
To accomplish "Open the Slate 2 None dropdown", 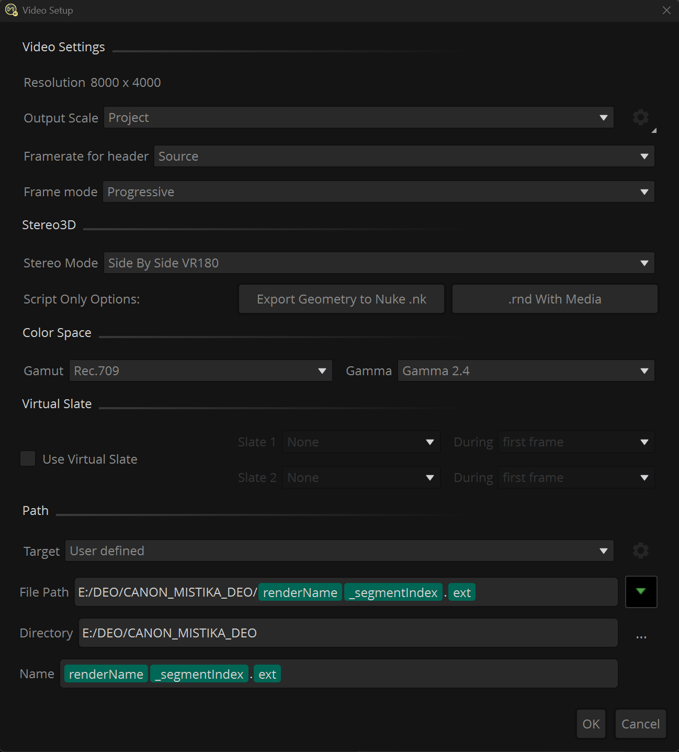I will click(x=361, y=477).
